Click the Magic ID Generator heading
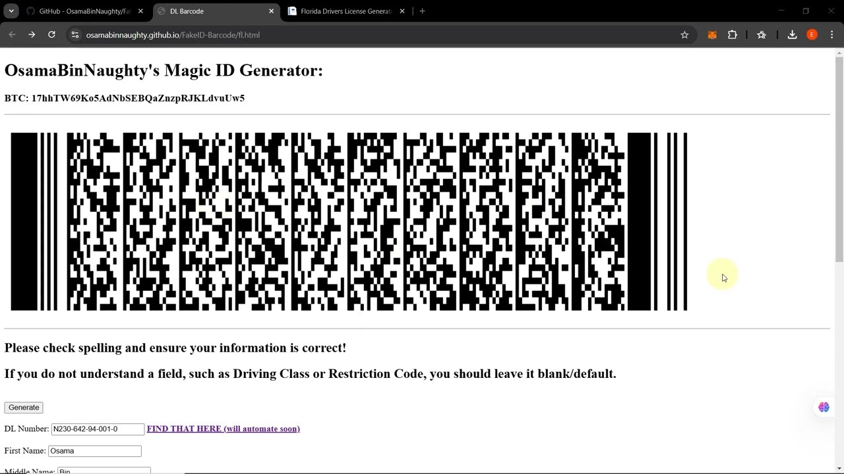 [164, 70]
